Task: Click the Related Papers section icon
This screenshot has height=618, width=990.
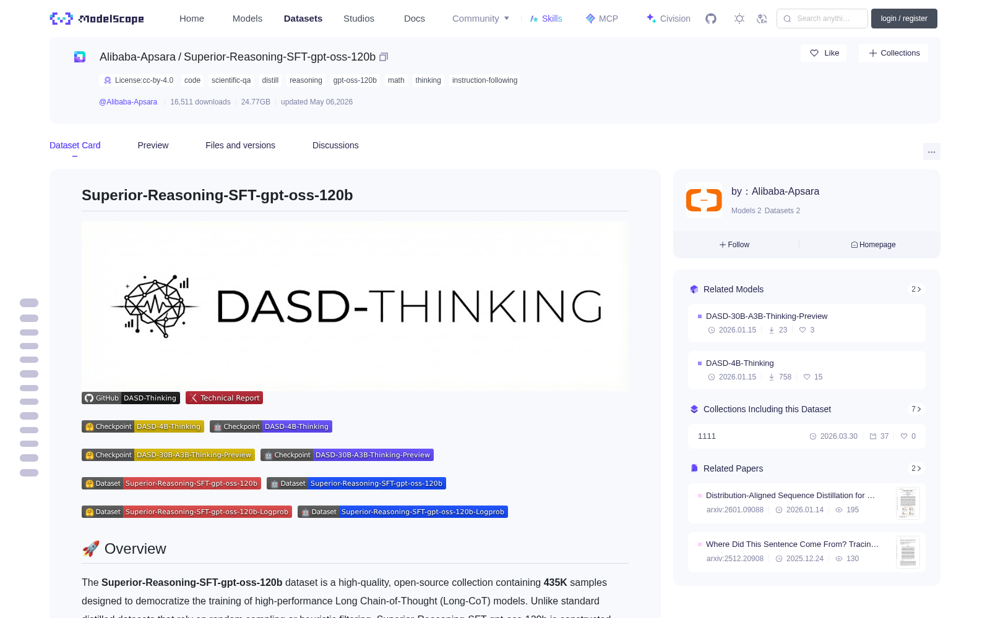Action: coord(694,468)
